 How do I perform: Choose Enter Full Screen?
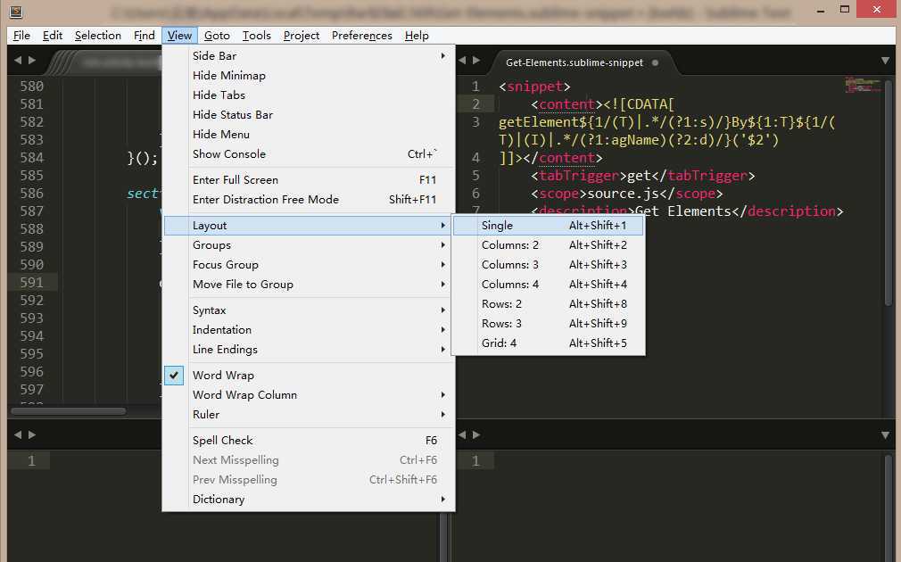click(309, 180)
